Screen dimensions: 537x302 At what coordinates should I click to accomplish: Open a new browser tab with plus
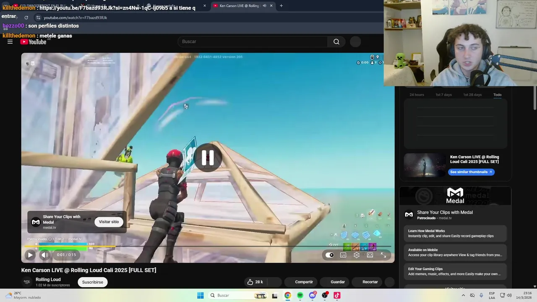pos(281,6)
